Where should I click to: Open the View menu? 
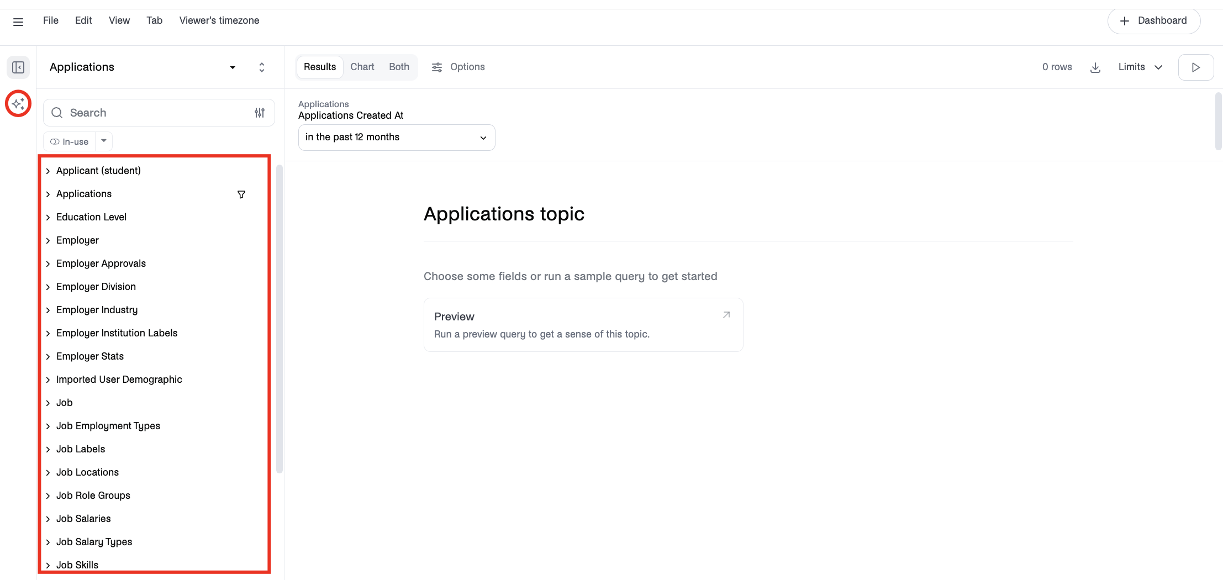point(119,20)
